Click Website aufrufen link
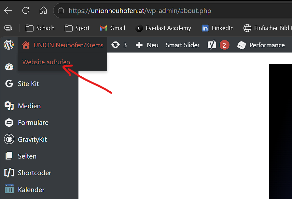292x199 pixels. pos(46,62)
